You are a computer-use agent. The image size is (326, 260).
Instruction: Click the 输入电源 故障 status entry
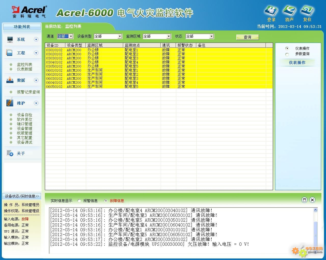(x=16, y=219)
